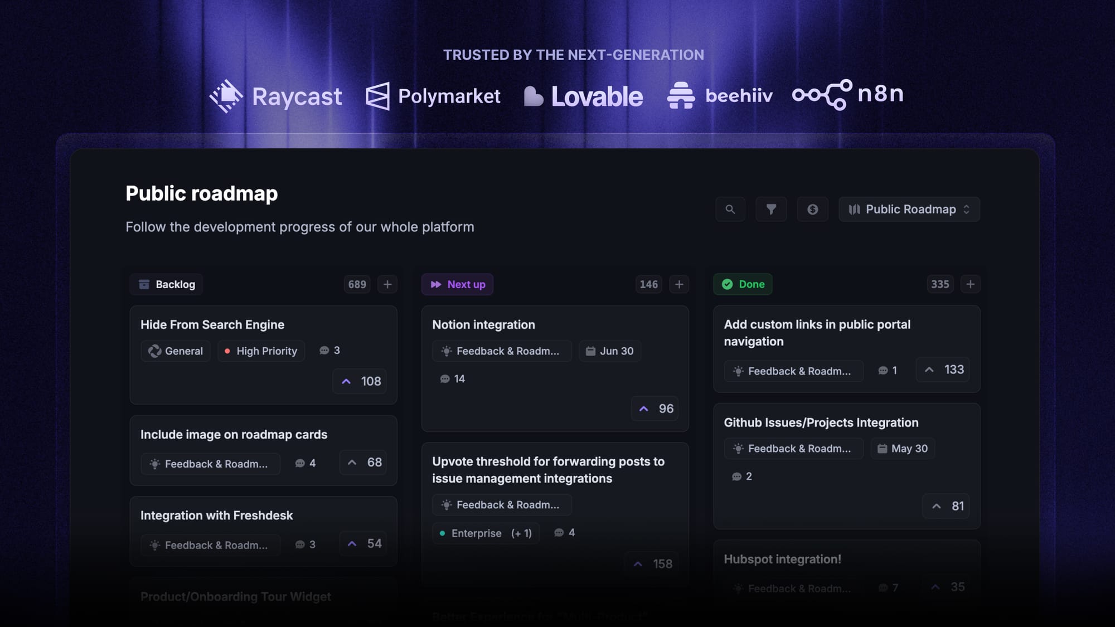
Task: Click the green checkmark icon on Done
Action: pos(728,284)
